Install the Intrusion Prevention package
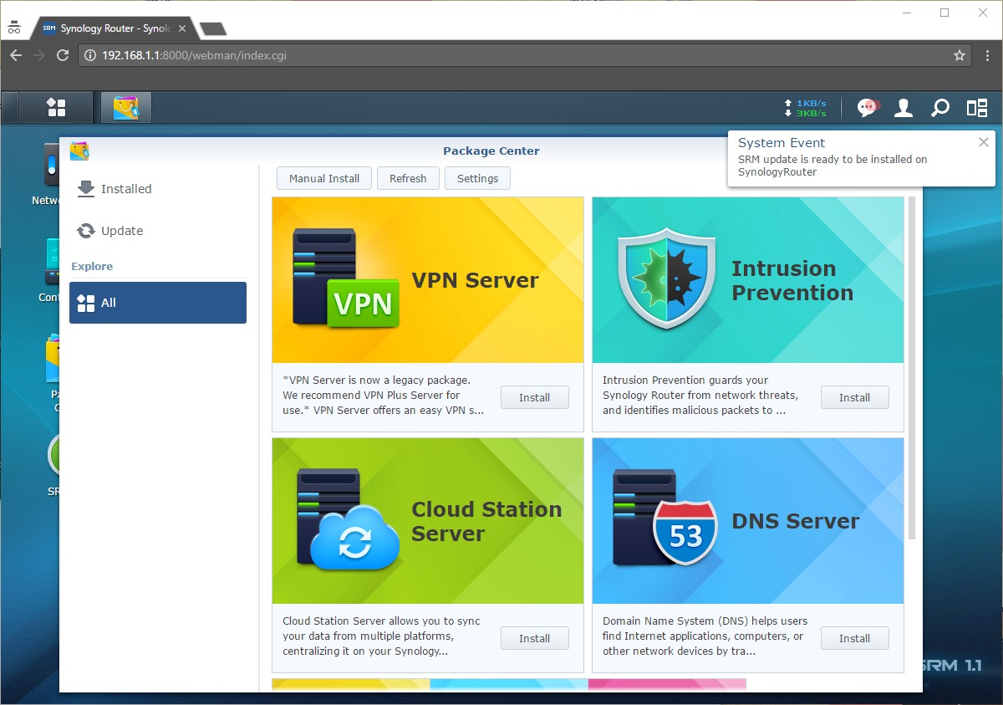1003x705 pixels. [x=855, y=397]
